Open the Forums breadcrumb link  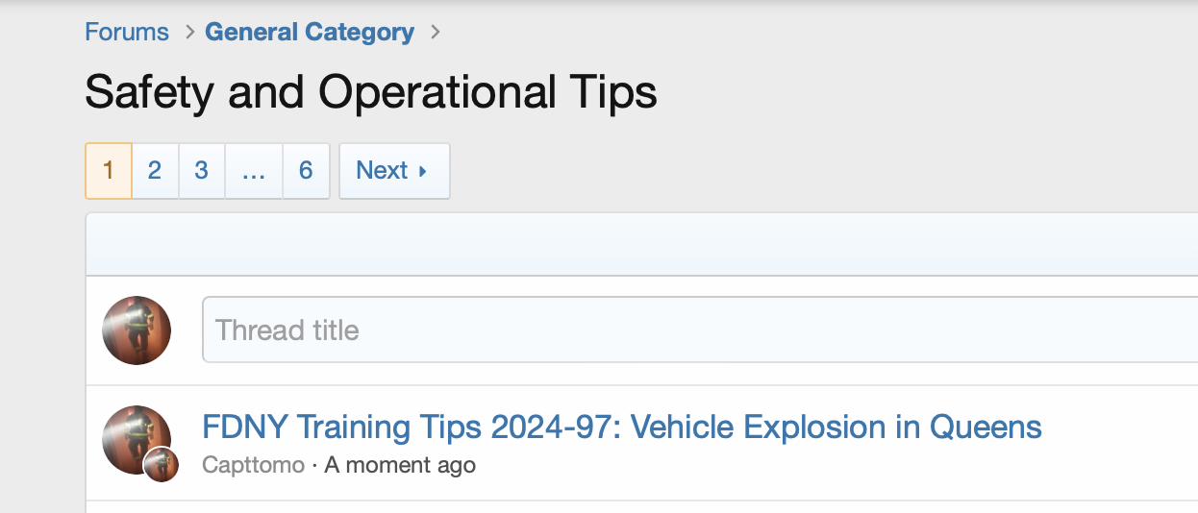click(126, 32)
